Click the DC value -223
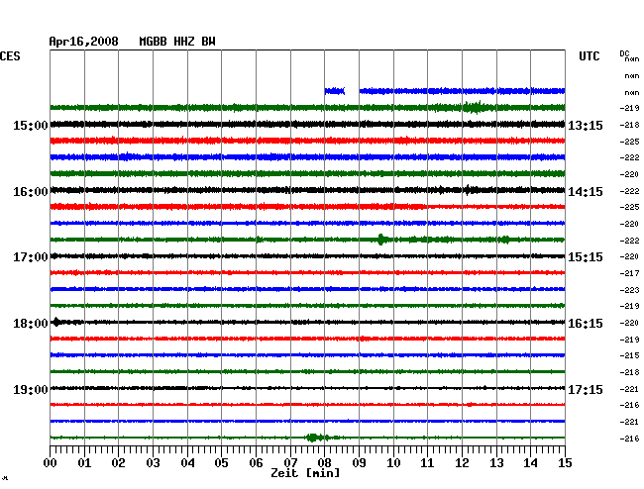 pos(629,290)
